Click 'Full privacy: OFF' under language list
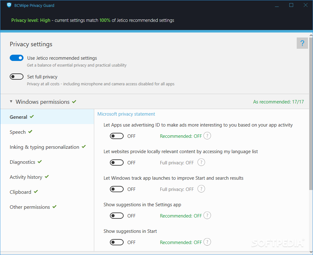Image resolution: width=313 pixels, height=255 pixels. tap(177, 163)
